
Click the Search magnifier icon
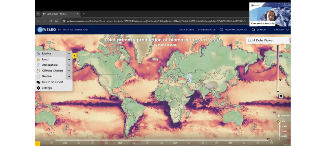pyautogui.click(x=253, y=30)
